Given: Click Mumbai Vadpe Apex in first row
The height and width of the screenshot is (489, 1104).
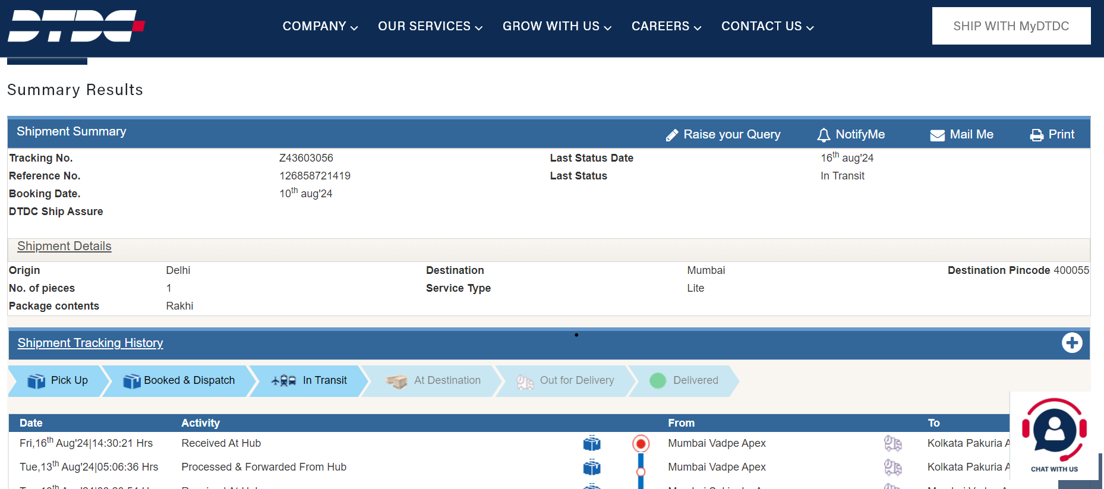Looking at the screenshot, I should (x=717, y=443).
